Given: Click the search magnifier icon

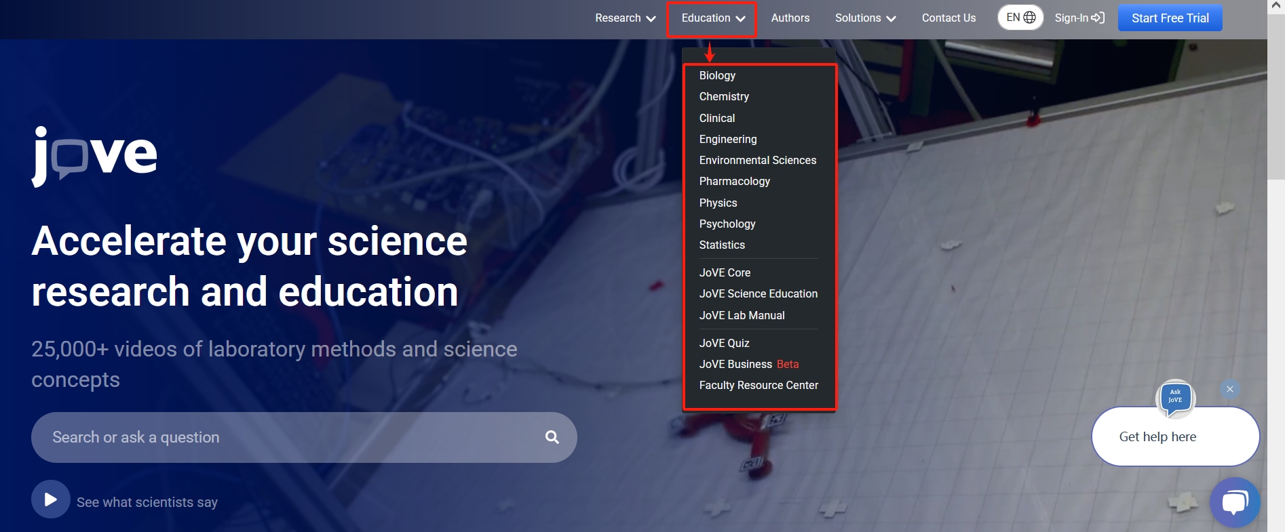Looking at the screenshot, I should tap(552, 437).
